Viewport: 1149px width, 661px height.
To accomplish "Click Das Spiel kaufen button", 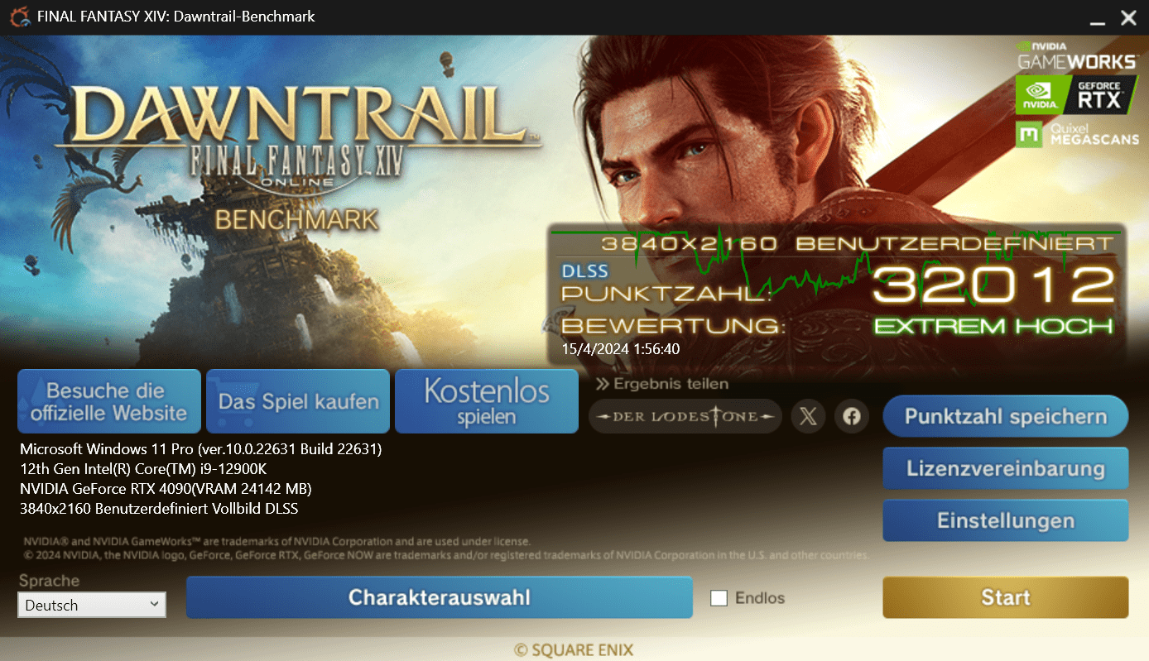I will [x=298, y=401].
